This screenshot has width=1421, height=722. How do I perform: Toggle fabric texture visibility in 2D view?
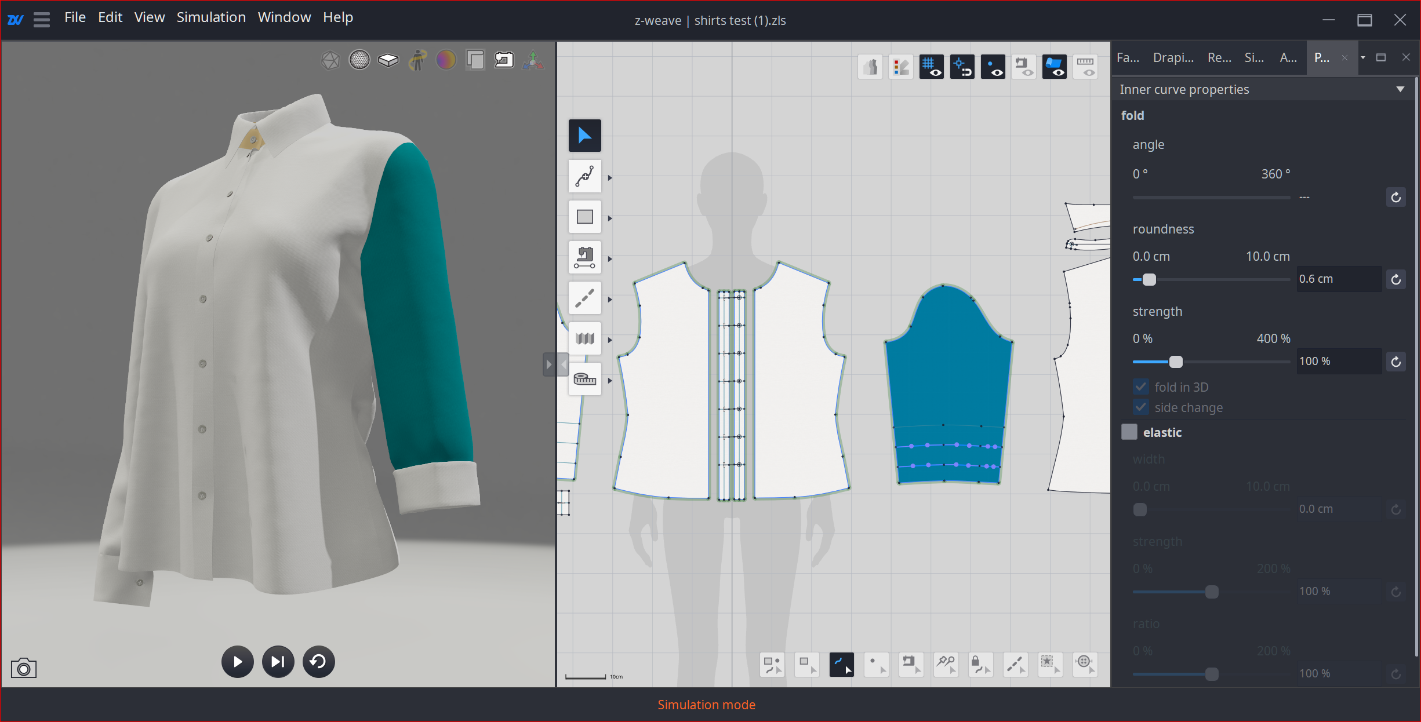pos(1055,67)
